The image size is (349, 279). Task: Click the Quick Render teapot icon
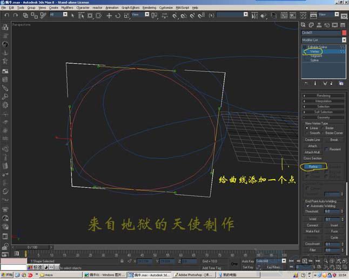coord(344,16)
